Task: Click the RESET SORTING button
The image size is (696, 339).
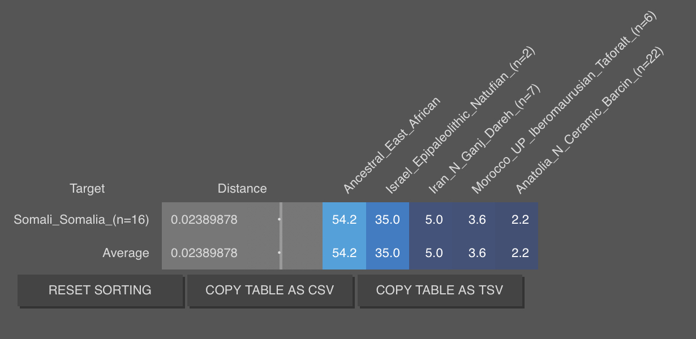Action: click(x=100, y=290)
